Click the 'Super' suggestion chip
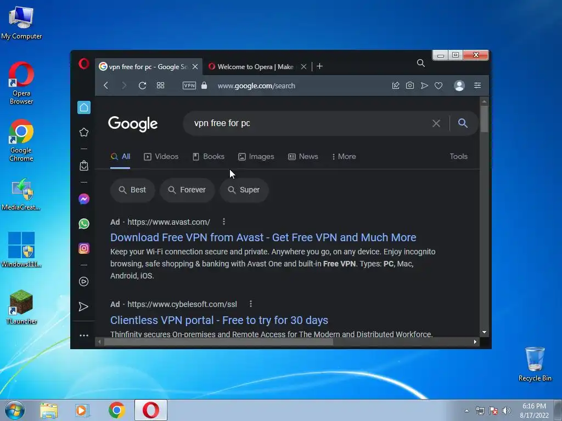Viewport: 562px width, 421px height. (244, 190)
